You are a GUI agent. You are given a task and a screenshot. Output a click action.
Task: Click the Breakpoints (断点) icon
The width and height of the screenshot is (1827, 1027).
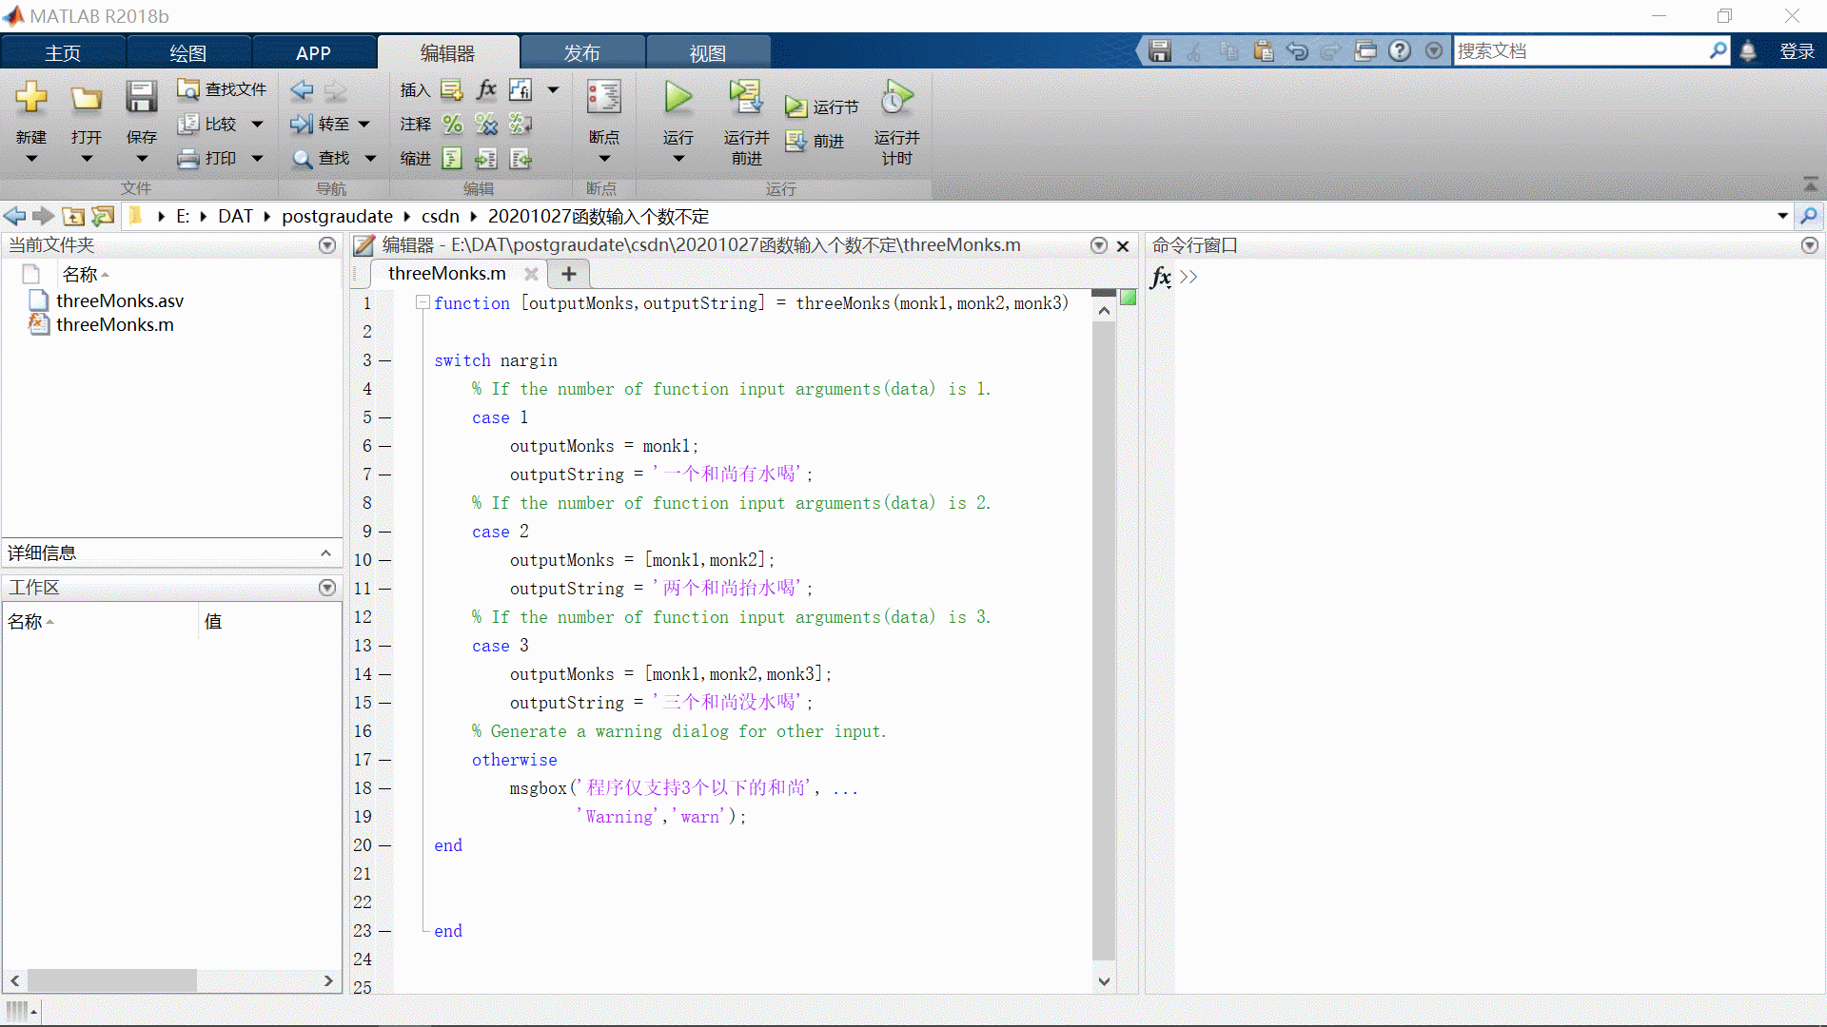604,97
